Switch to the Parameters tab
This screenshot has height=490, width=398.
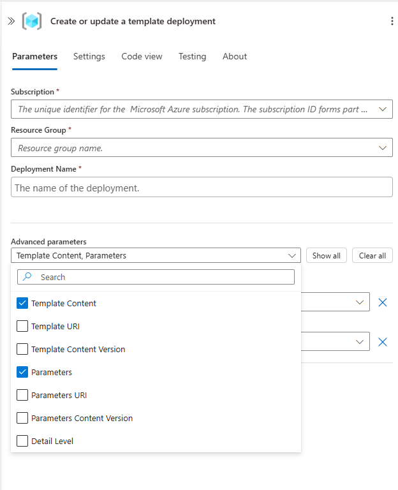34,57
